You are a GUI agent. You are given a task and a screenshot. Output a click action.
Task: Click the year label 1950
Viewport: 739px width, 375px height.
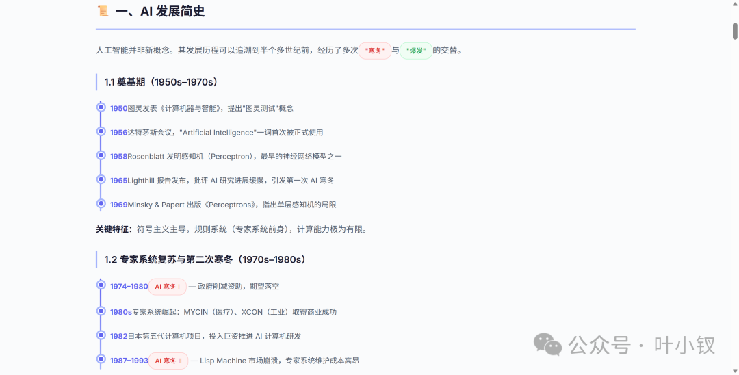pyautogui.click(x=119, y=108)
